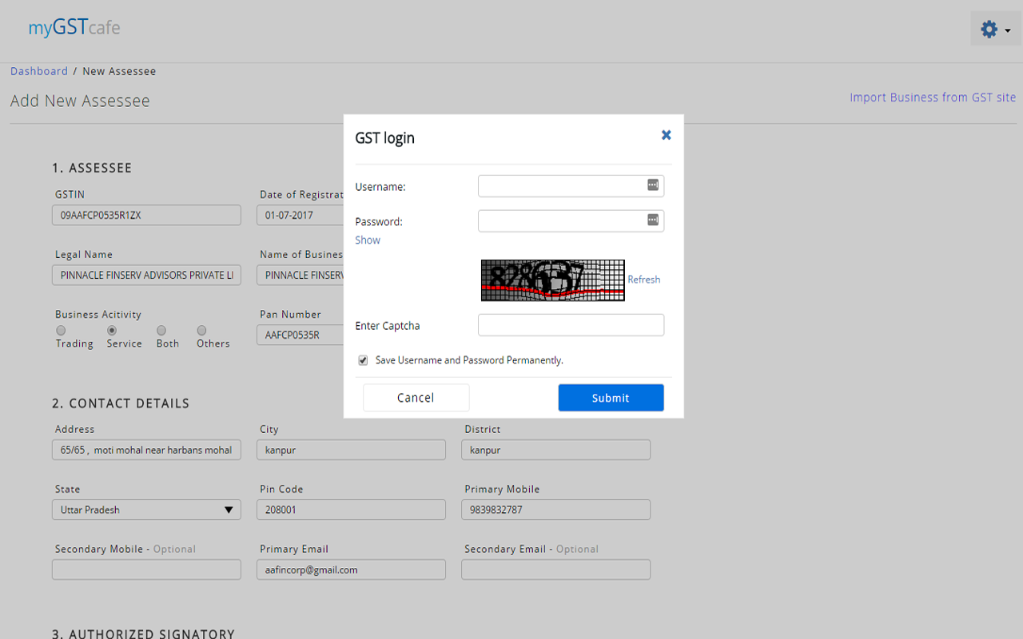This screenshot has width=1023, height=639.
Task: Expand the dropdown arrow beside gear icon
Action: point(1008,30)
